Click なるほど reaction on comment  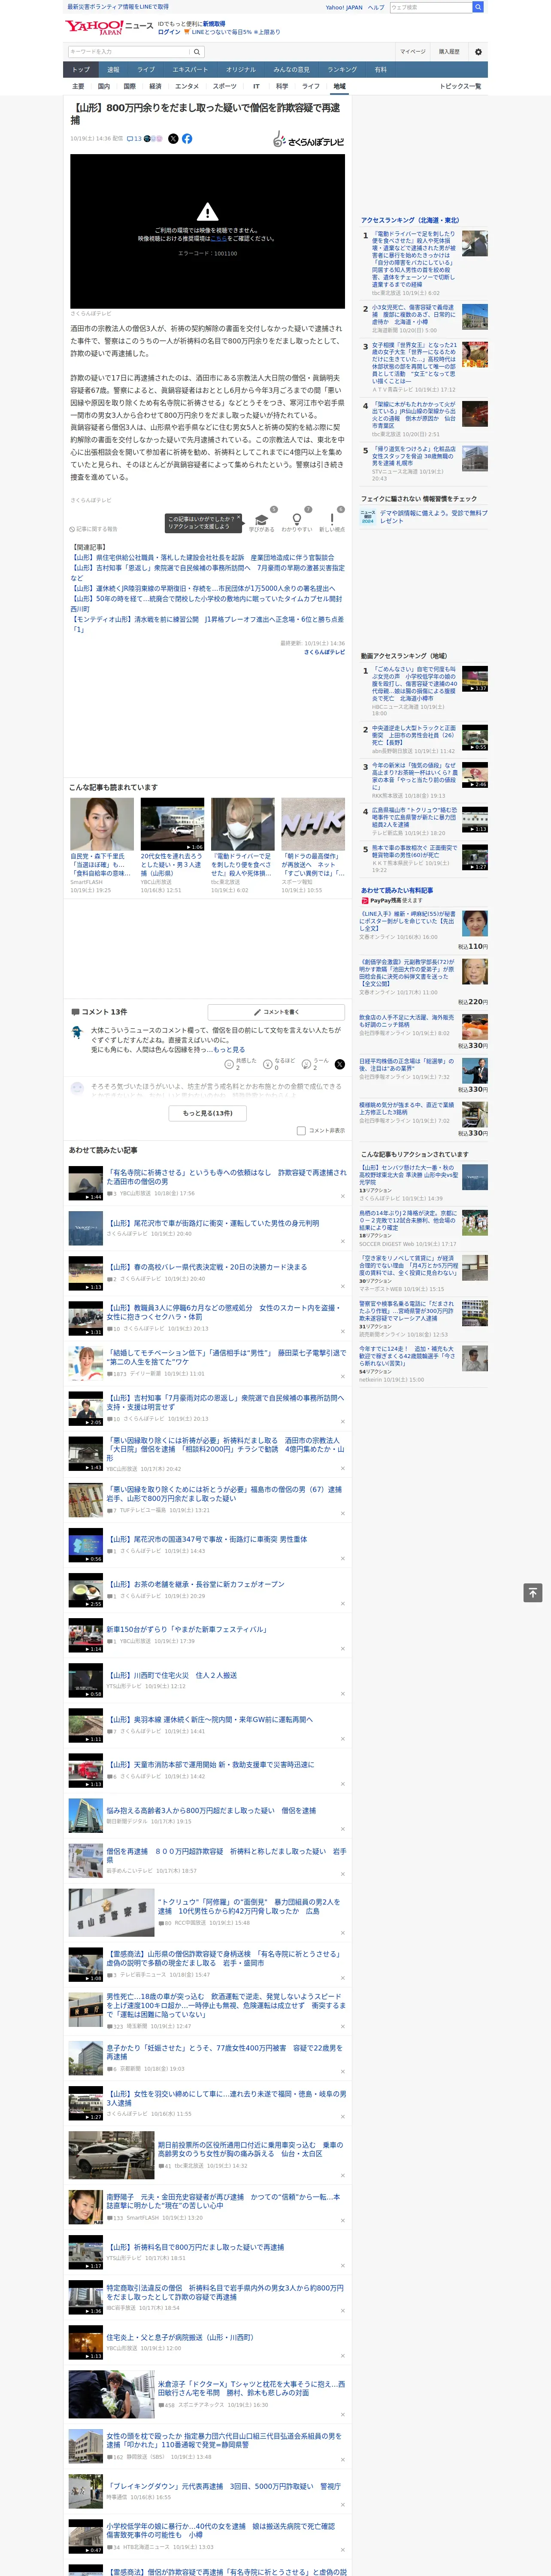[x=268, y=1065]
